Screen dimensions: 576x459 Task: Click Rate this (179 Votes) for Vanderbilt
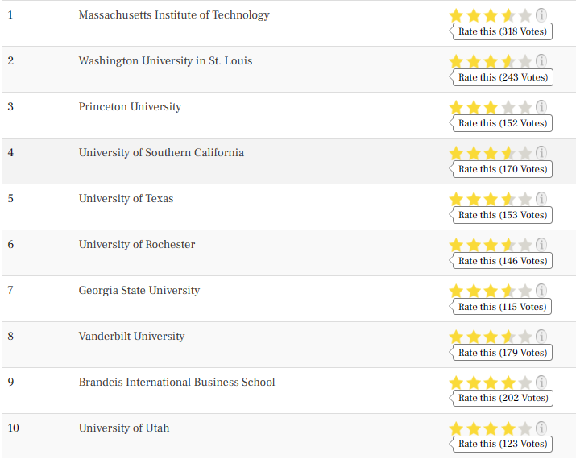[502, 353]
